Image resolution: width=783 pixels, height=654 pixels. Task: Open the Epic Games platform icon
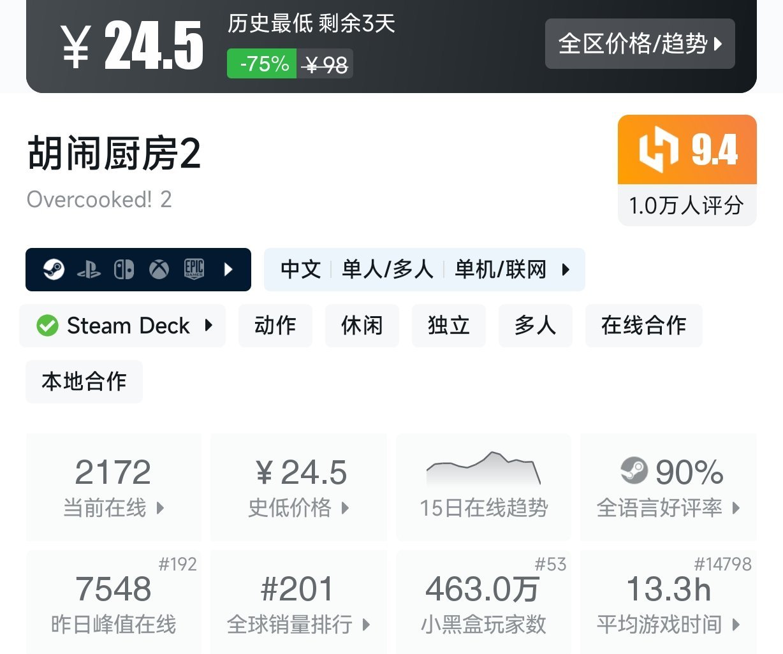point(193,270)
